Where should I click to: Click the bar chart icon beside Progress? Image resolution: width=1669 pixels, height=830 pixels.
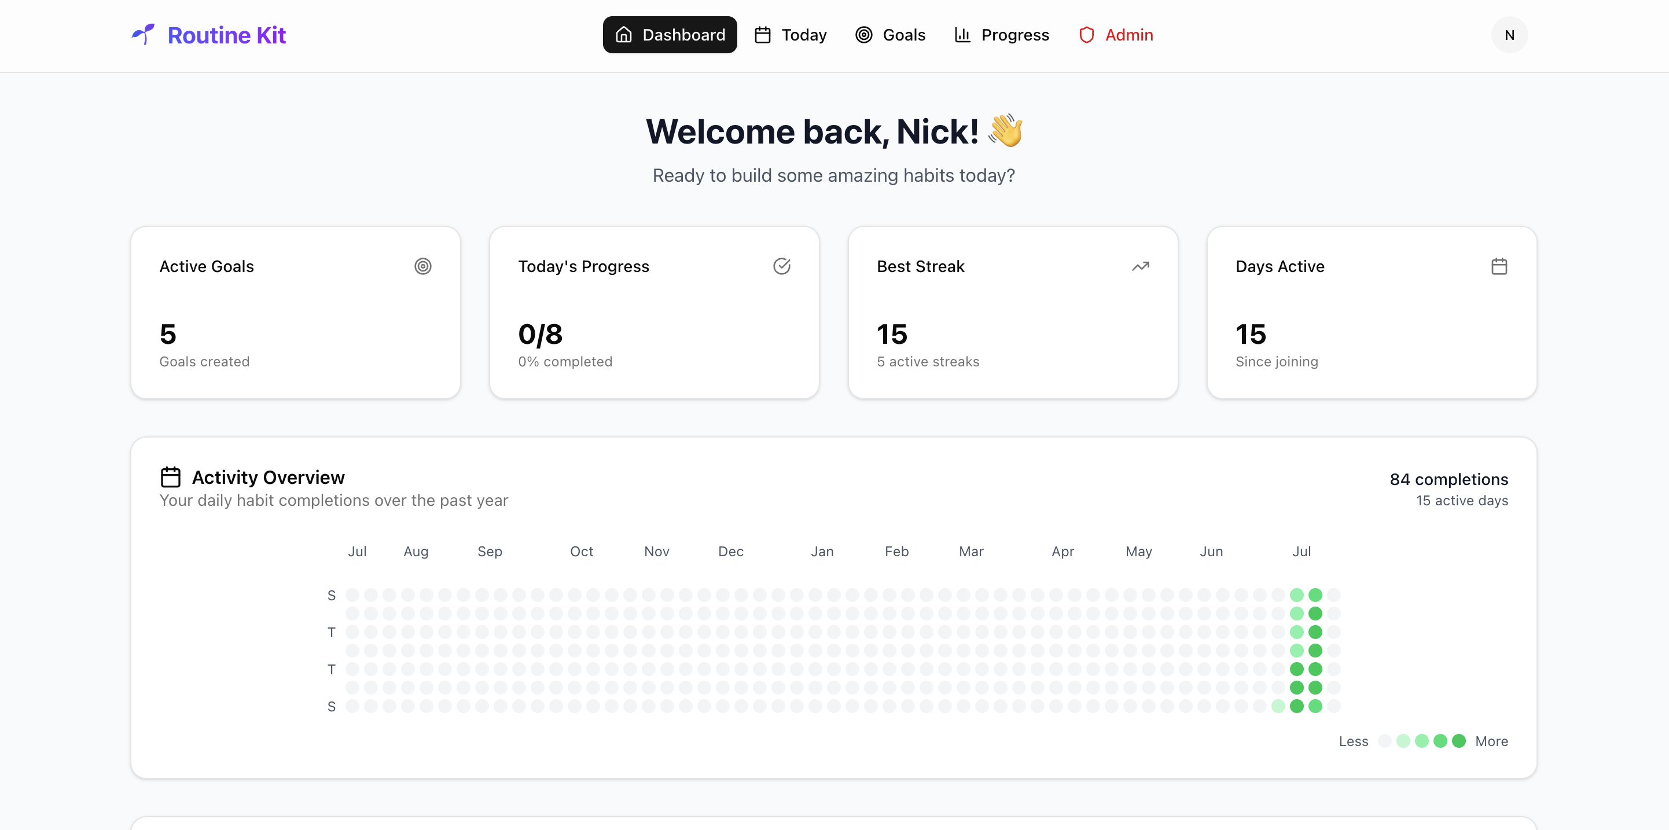point(962,35)
